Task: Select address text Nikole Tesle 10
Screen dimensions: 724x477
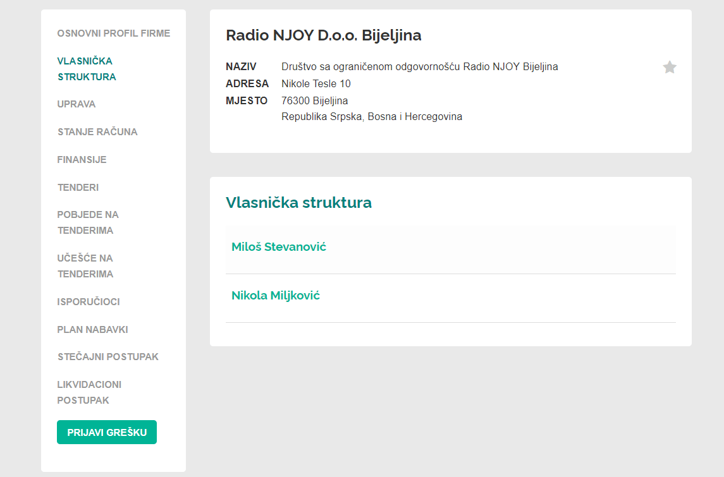Action: 316,83
